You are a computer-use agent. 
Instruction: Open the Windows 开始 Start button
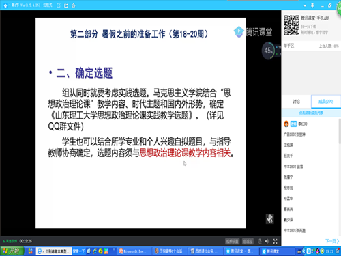tap(12, 251)
